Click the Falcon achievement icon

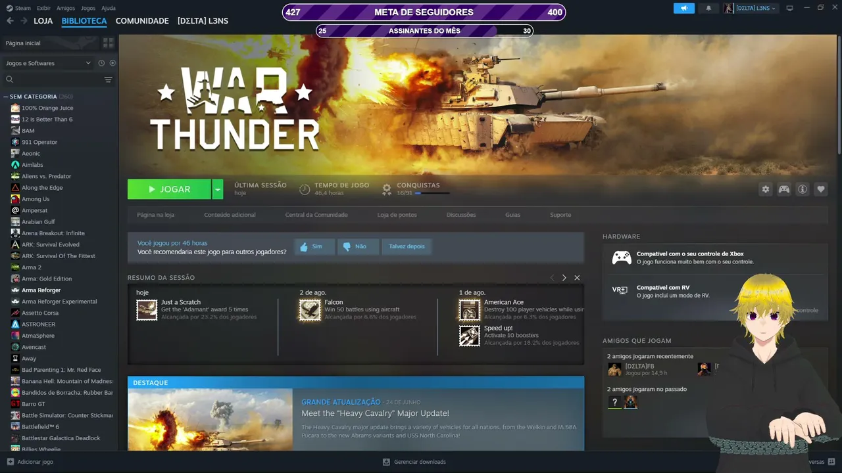310,310
